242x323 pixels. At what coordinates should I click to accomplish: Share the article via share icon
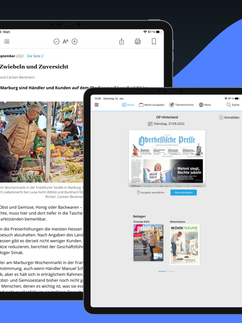coord(121,41)
